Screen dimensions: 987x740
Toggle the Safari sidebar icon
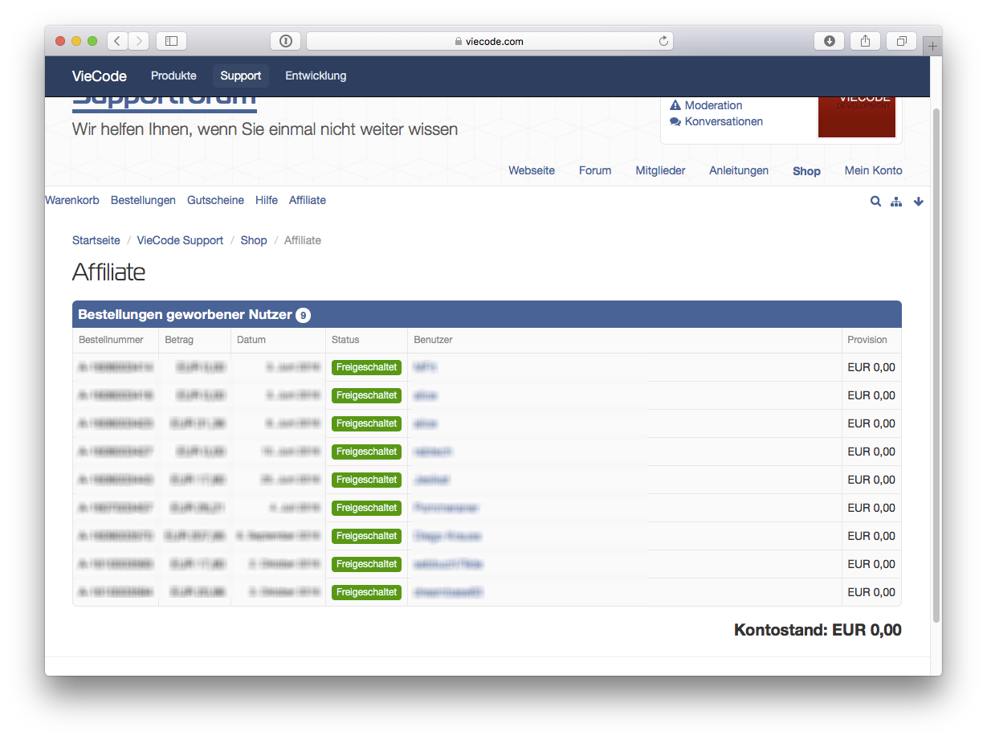(171, 41)
